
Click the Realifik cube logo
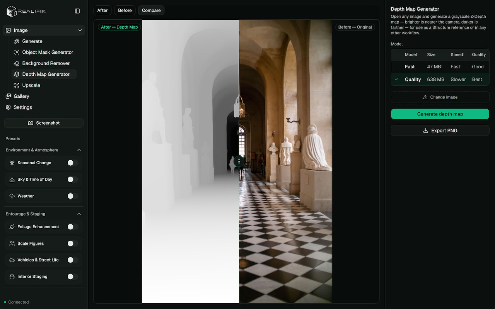click(x=12, y=11)
